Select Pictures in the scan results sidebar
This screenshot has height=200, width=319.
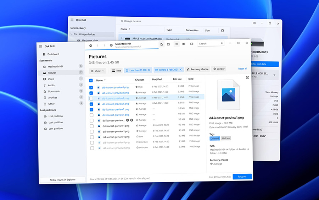coord(52,73)
